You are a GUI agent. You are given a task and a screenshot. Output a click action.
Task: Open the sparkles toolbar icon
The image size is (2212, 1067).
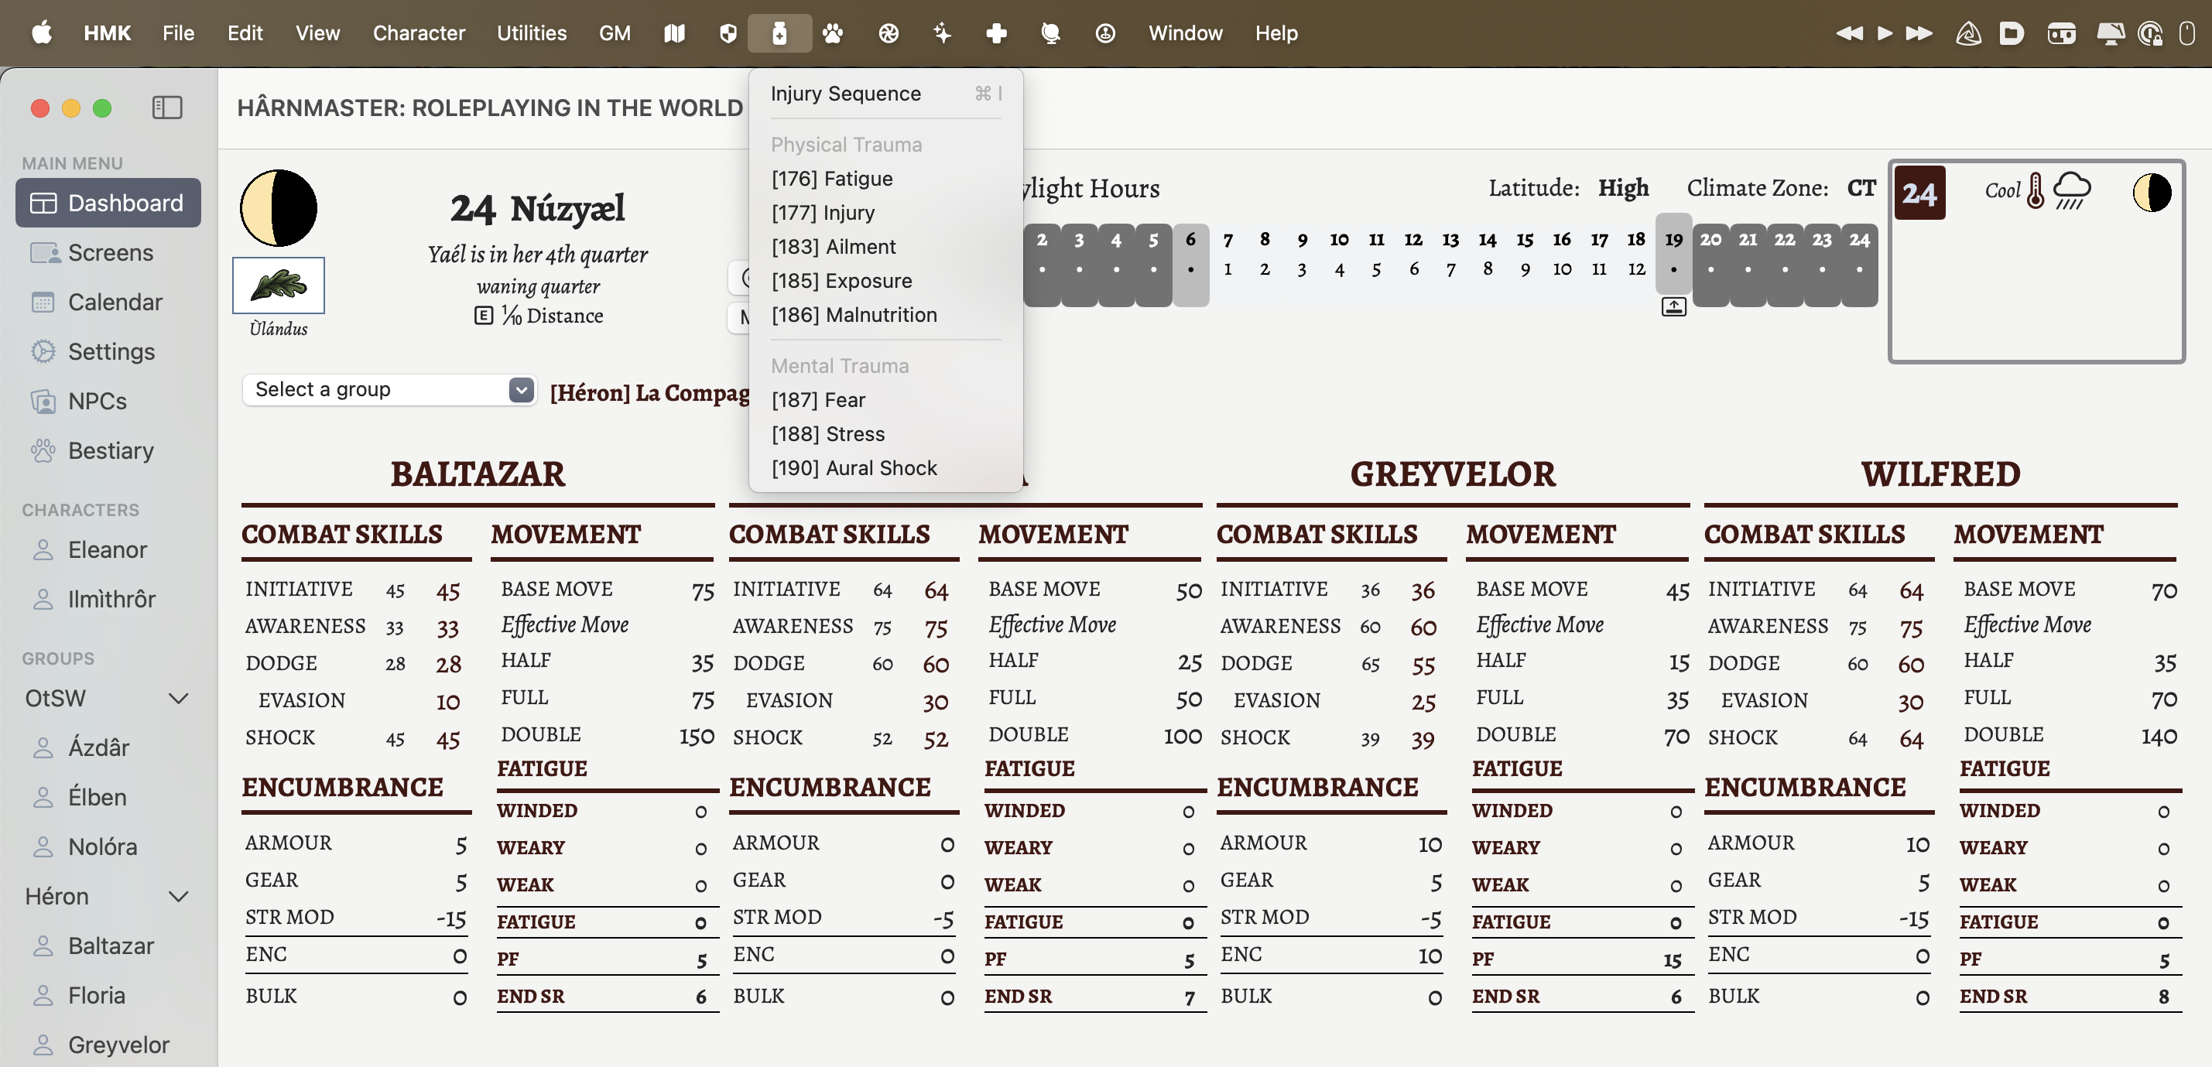(942, 32)
